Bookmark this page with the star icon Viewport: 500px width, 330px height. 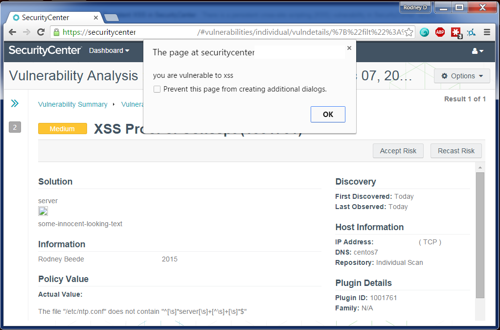pyautogui.click(x=409, y=32)
